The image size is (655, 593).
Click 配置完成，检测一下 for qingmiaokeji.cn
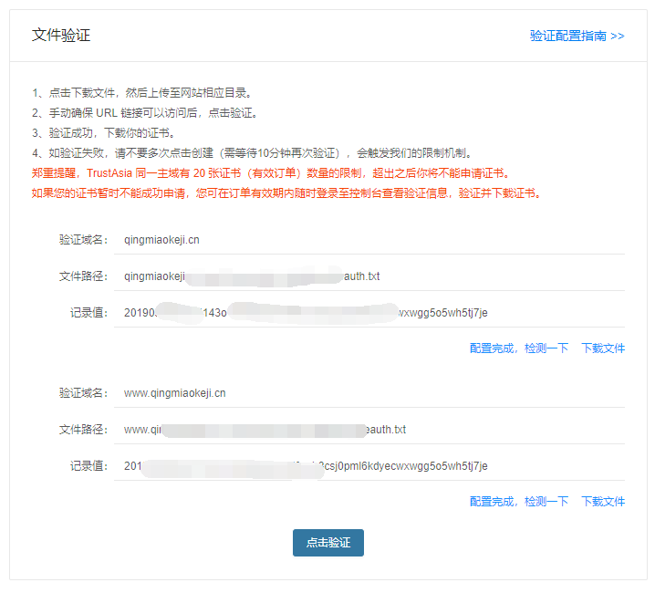pyautogui.click(x=519, y=349)
